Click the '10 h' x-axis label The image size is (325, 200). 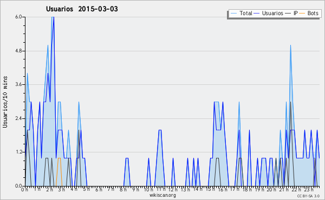(148, 189)
